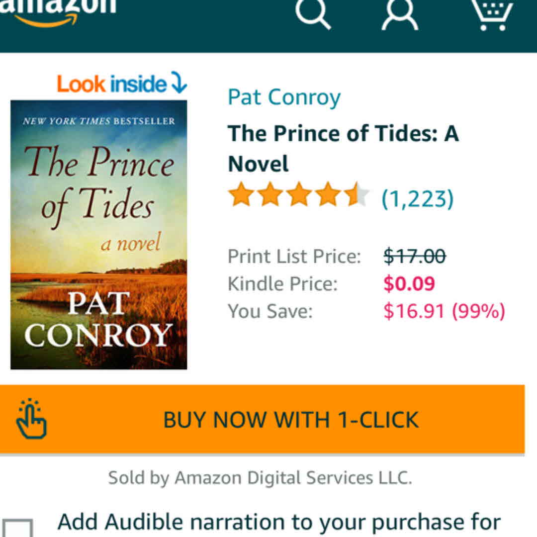Click the star rating icons
537x537 pixels.
coord(298,194)
